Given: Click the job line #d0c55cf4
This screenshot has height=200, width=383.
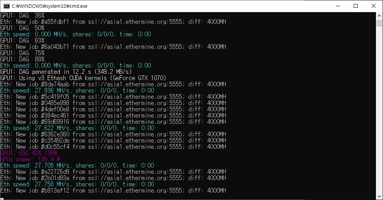Looking at the screenshot, I should pyautogui.click(x=113, y=146).
